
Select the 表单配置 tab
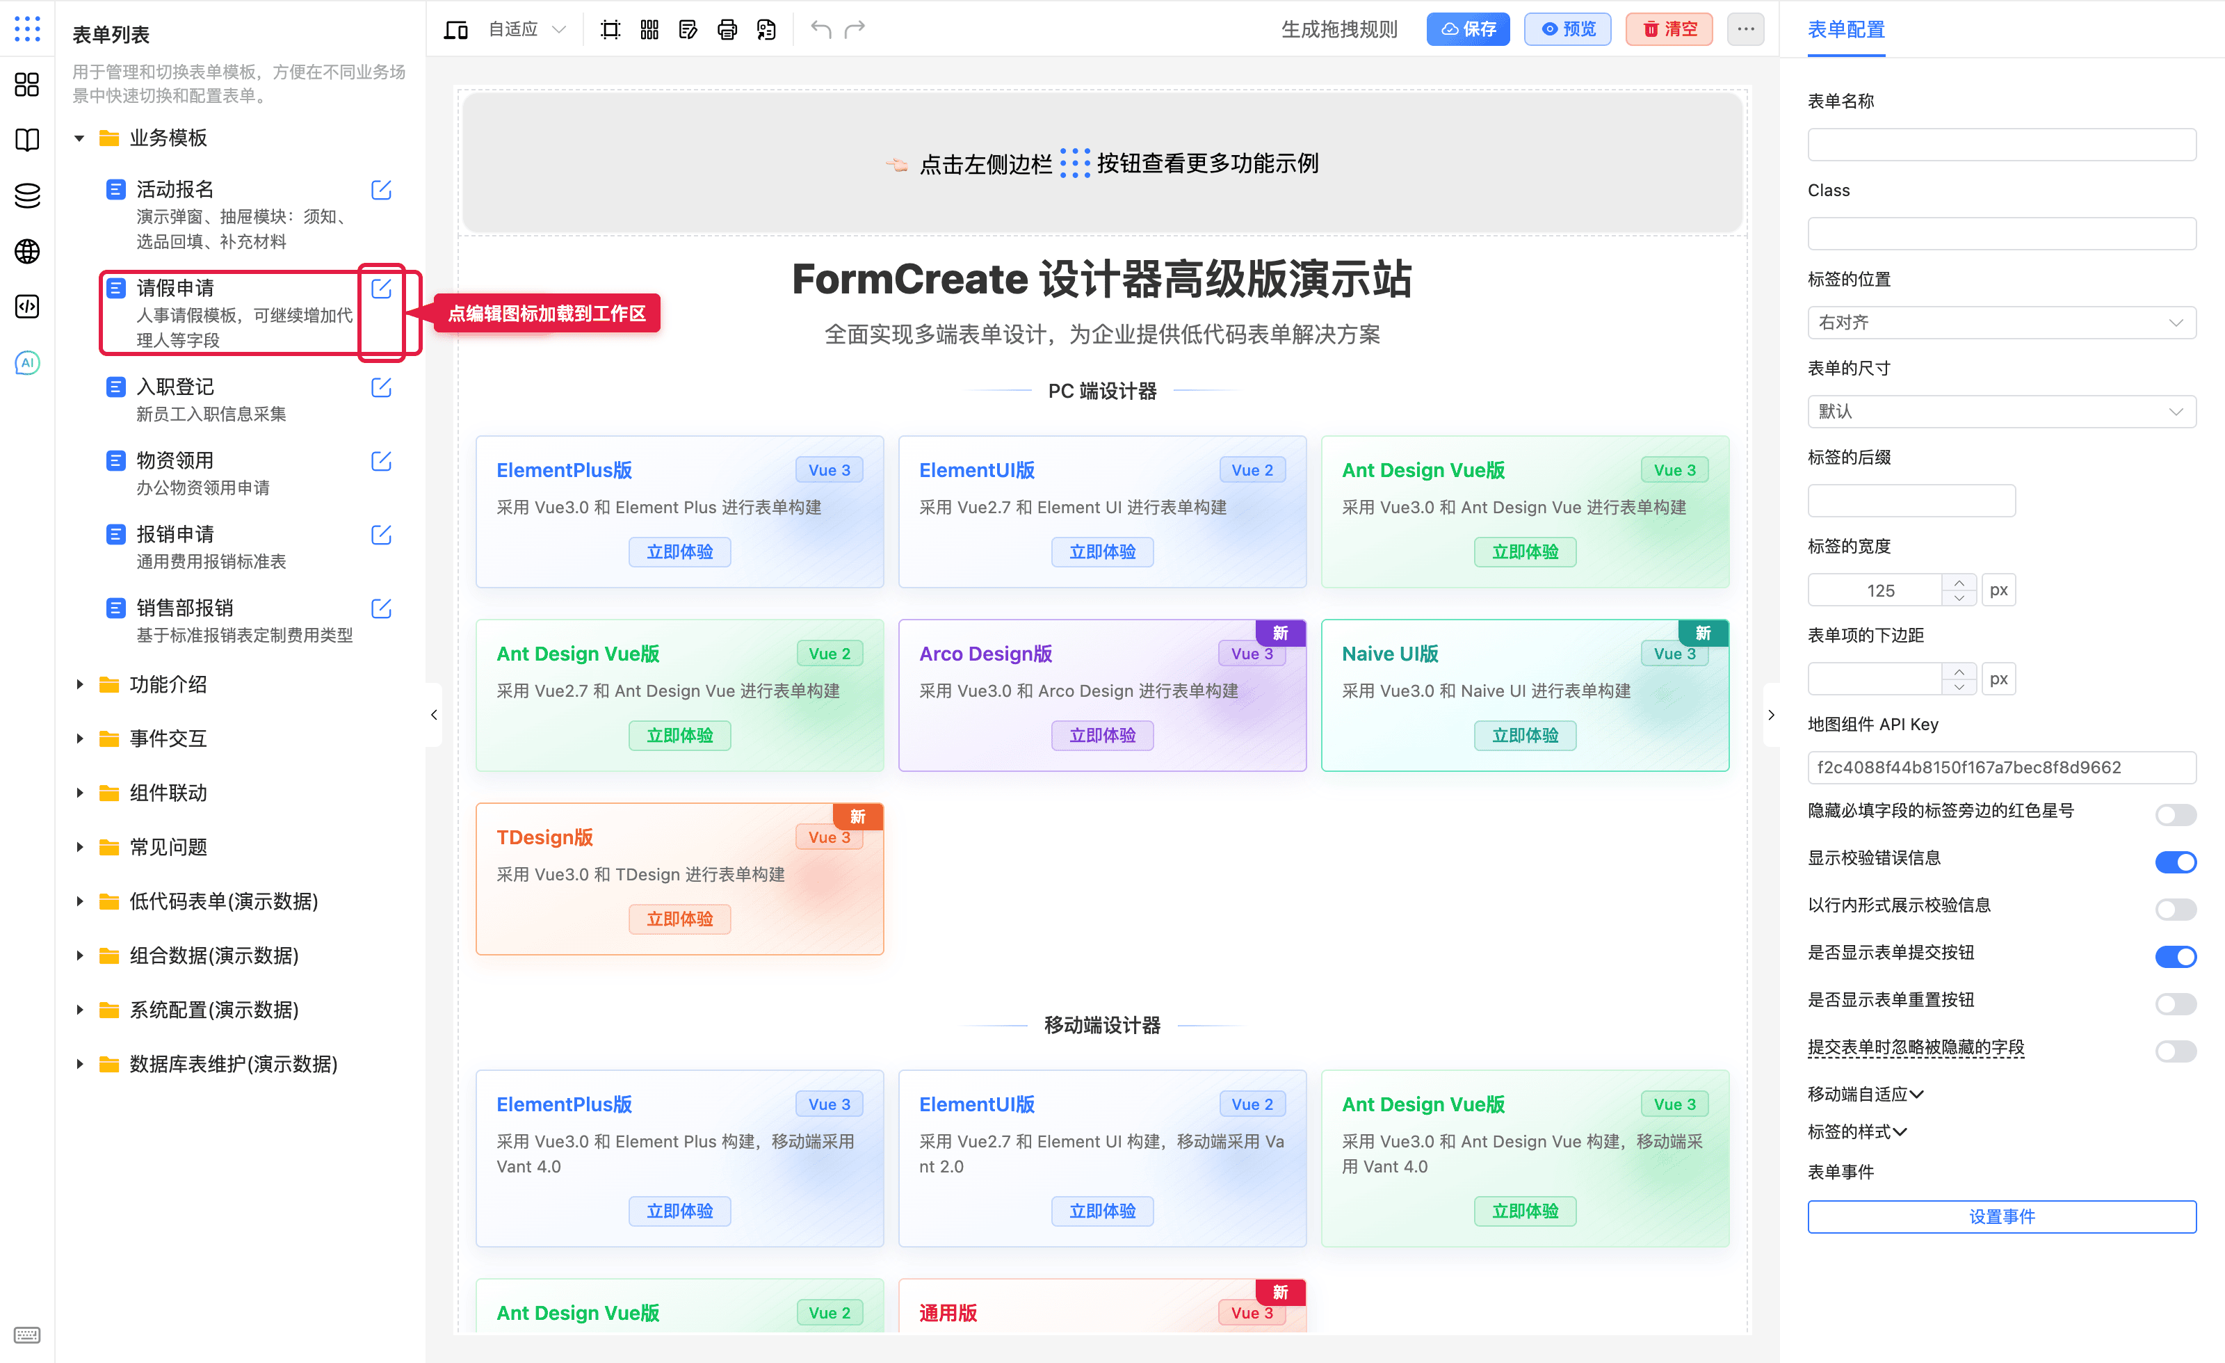point(1846,30)
